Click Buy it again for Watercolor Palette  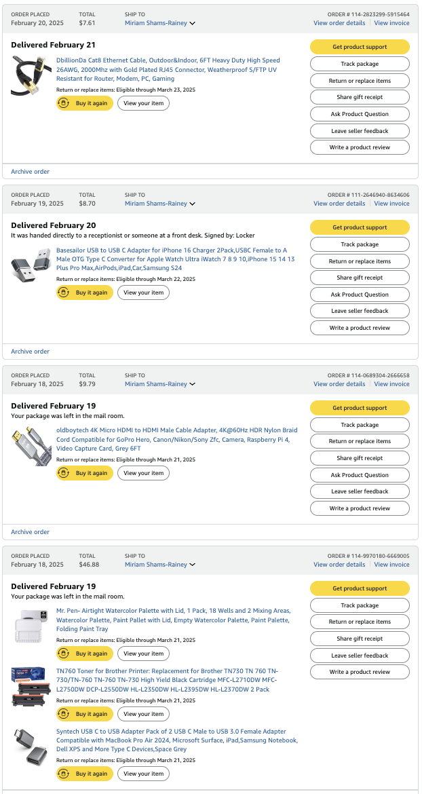click(x=85, y=654)
